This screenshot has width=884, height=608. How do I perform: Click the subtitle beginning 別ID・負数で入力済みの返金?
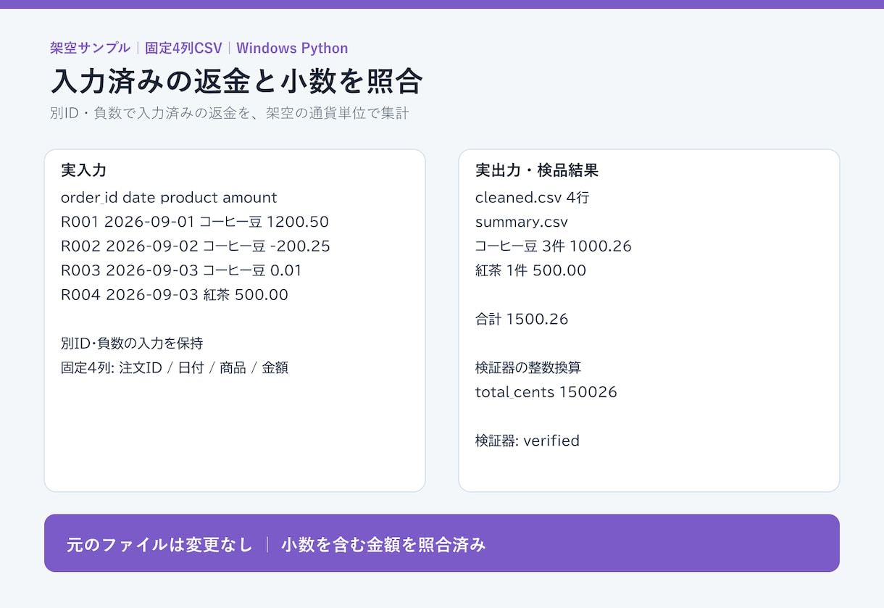pyautogui.click(x=230, y=113)
